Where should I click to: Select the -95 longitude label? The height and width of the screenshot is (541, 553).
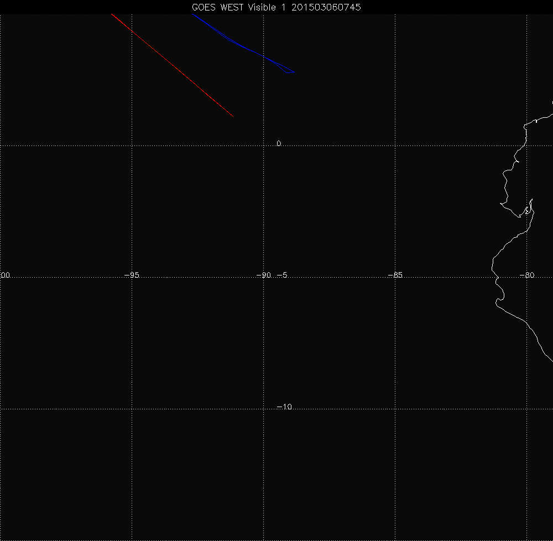click(x=131, y=275)
